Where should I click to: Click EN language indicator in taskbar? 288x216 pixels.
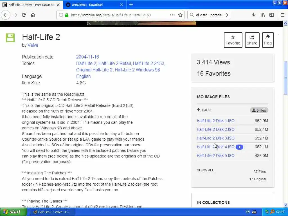[247, 212]
